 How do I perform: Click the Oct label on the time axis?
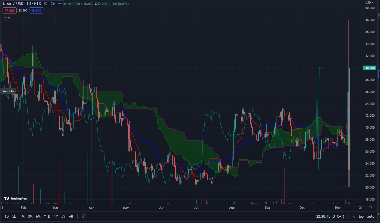pos(302,208)
